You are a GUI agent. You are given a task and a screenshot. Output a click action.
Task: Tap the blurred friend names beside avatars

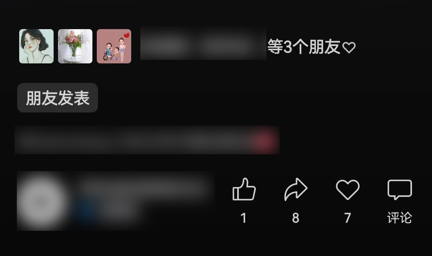pos(203,43)
